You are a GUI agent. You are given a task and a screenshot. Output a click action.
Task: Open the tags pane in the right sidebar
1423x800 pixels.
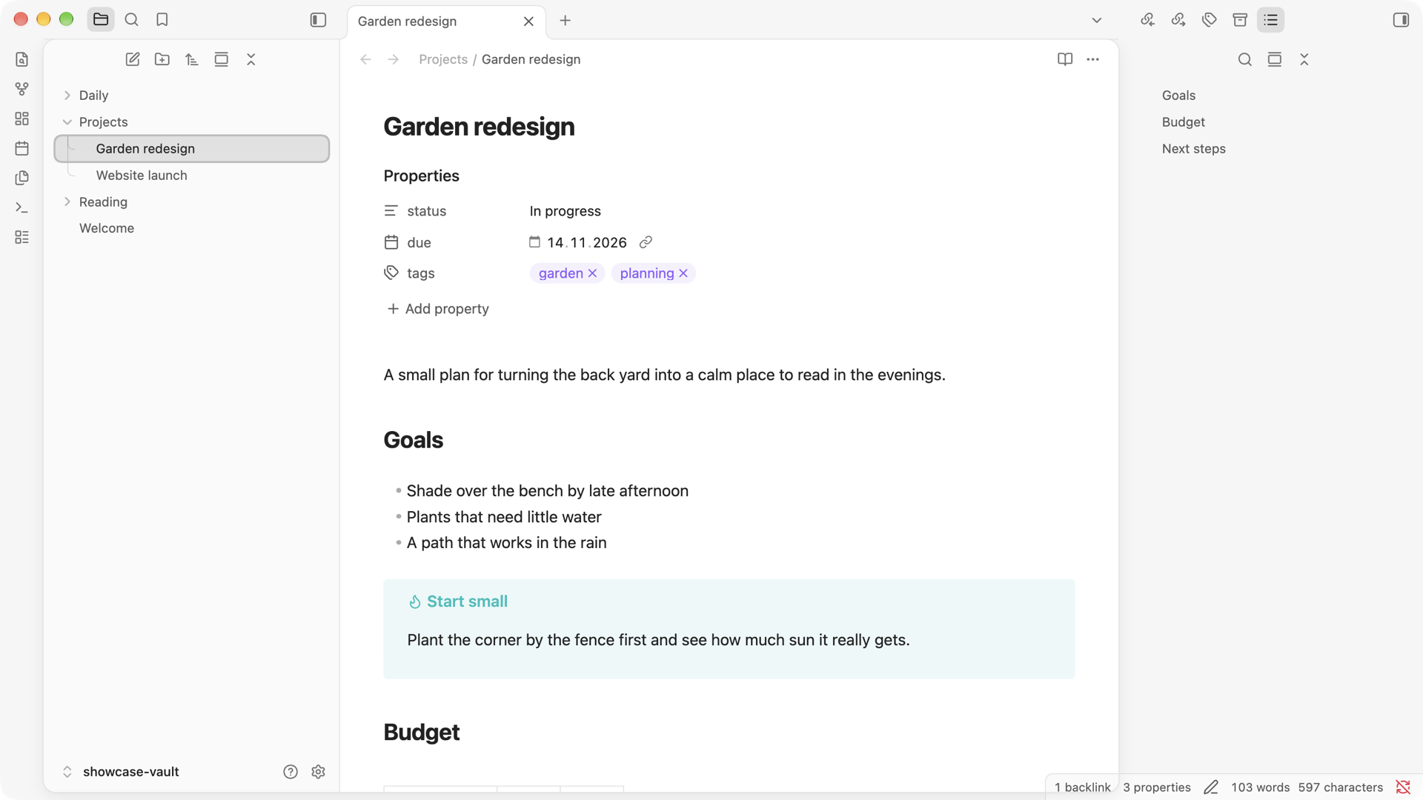point(1210,20)
